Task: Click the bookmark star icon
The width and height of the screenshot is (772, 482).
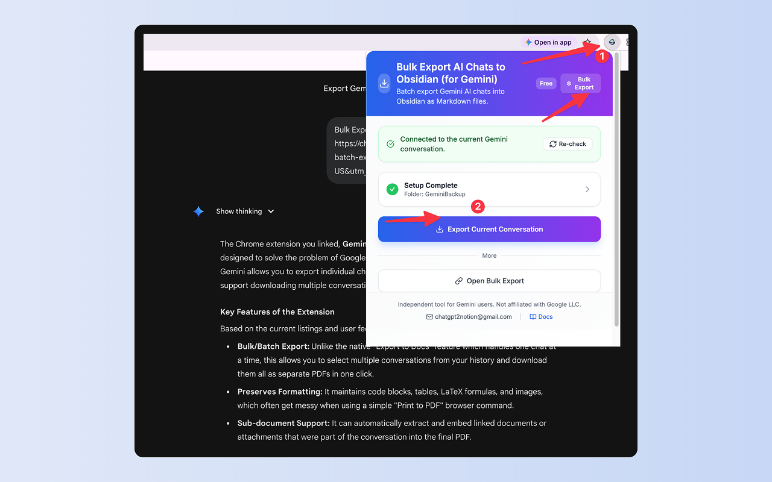Action: [x=587, y=42]
